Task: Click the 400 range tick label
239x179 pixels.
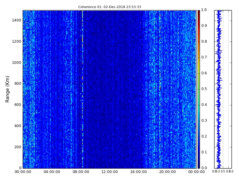Action: (18, 126)
